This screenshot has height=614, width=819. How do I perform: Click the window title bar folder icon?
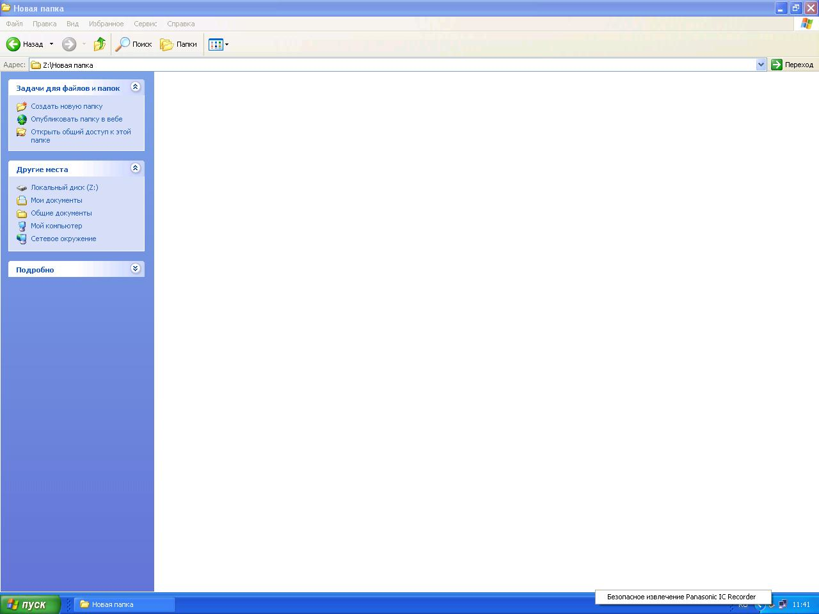point(6,8)
